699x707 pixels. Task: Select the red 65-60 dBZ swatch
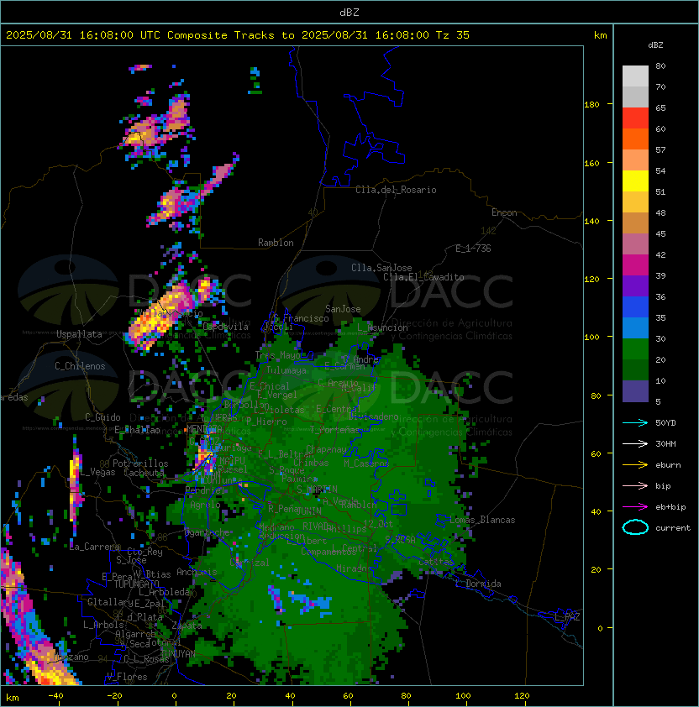tap(635, 118)
